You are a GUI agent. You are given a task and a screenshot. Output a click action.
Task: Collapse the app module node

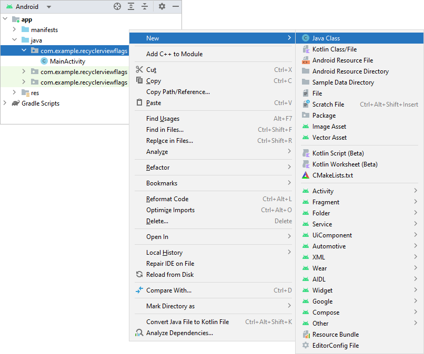(5, 19)
